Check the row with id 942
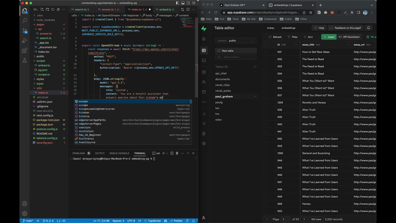The height and width of the screenshot is (223, 396). tap(266, 139)
